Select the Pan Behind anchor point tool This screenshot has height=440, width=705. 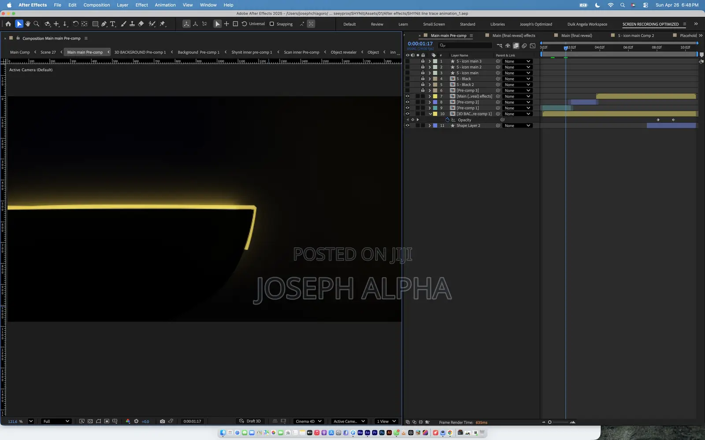pyautogui.click(x=84, y=24)
